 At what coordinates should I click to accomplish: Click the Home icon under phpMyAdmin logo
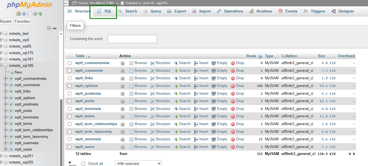click(x=19, y=14)
